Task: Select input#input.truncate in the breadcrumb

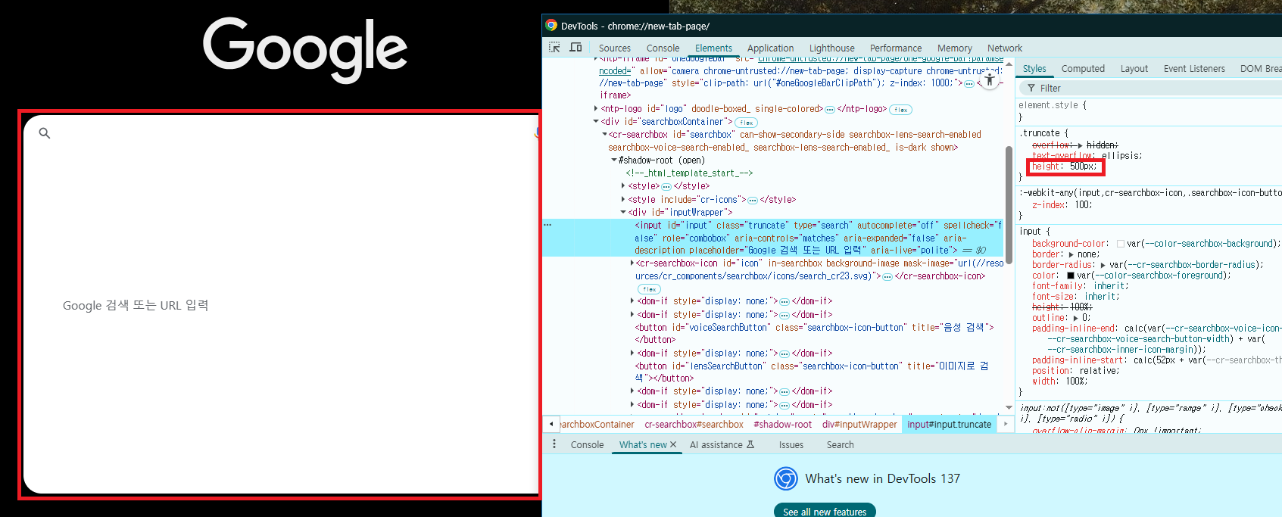Action: point(949,425)
